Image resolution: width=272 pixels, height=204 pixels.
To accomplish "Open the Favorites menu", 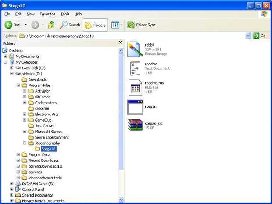I will [47, 14].
